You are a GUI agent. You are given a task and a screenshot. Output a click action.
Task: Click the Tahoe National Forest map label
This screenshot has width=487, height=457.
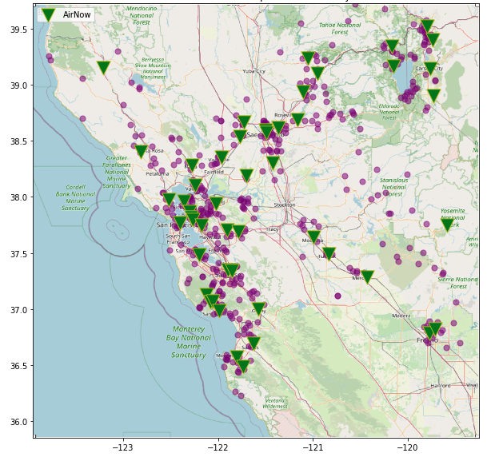pyautogui.click(x=340, y=28)
